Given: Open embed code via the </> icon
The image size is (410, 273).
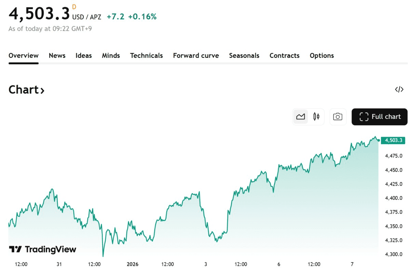Looking at the screenshot, I should pyautogui.click(x=399, y=89).
